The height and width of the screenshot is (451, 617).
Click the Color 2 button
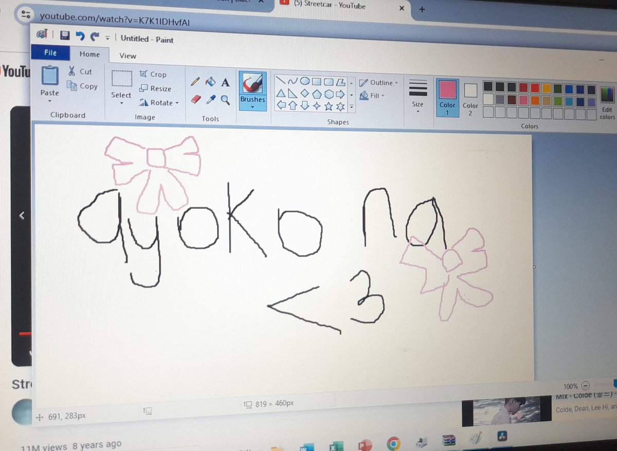tap(470, 99)
